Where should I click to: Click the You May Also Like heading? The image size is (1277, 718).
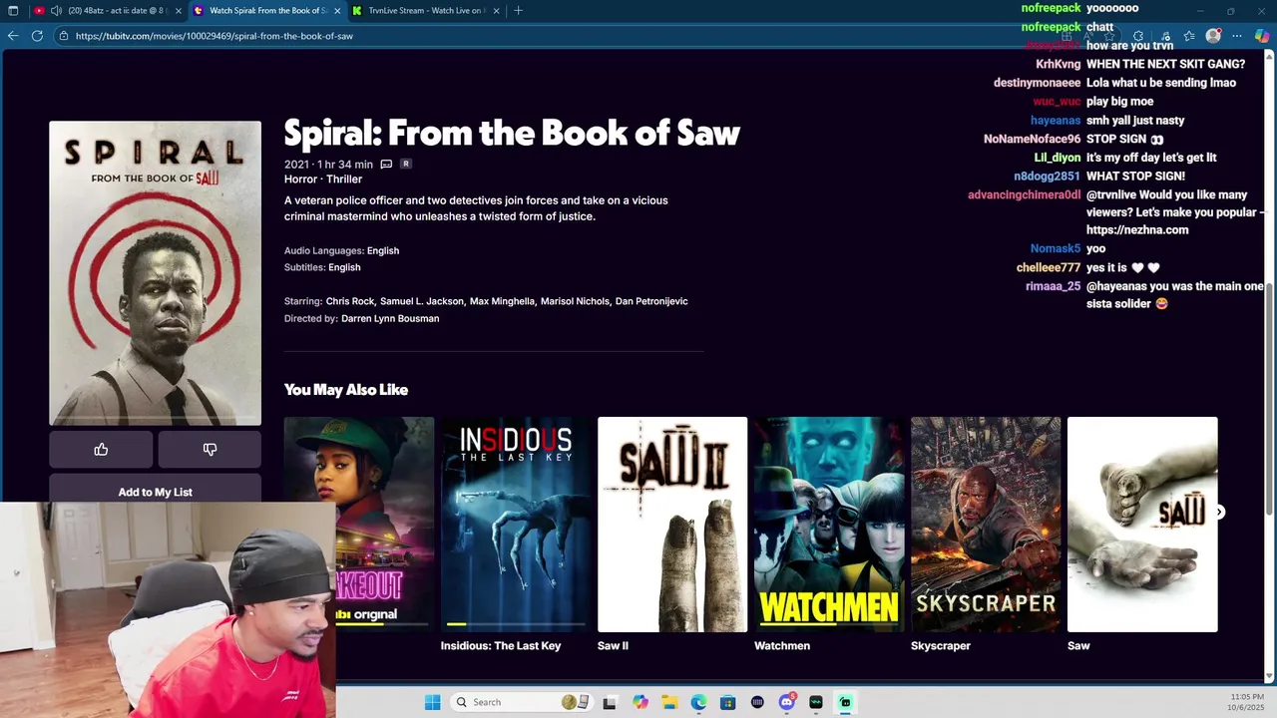click(x=346, y=390)
